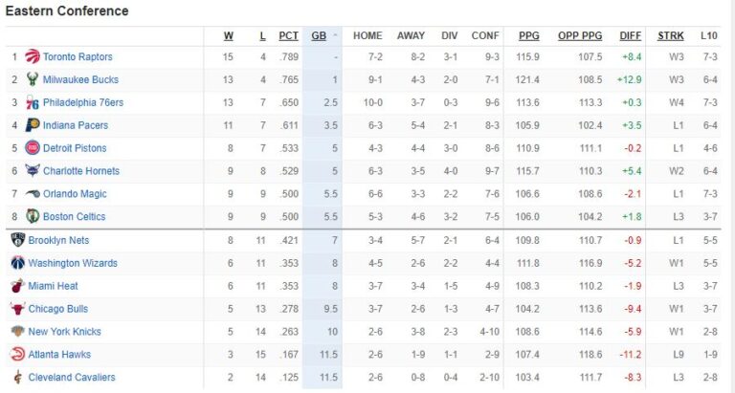
Task: Sort by OPP PPG column header
Action: [580, 36]
